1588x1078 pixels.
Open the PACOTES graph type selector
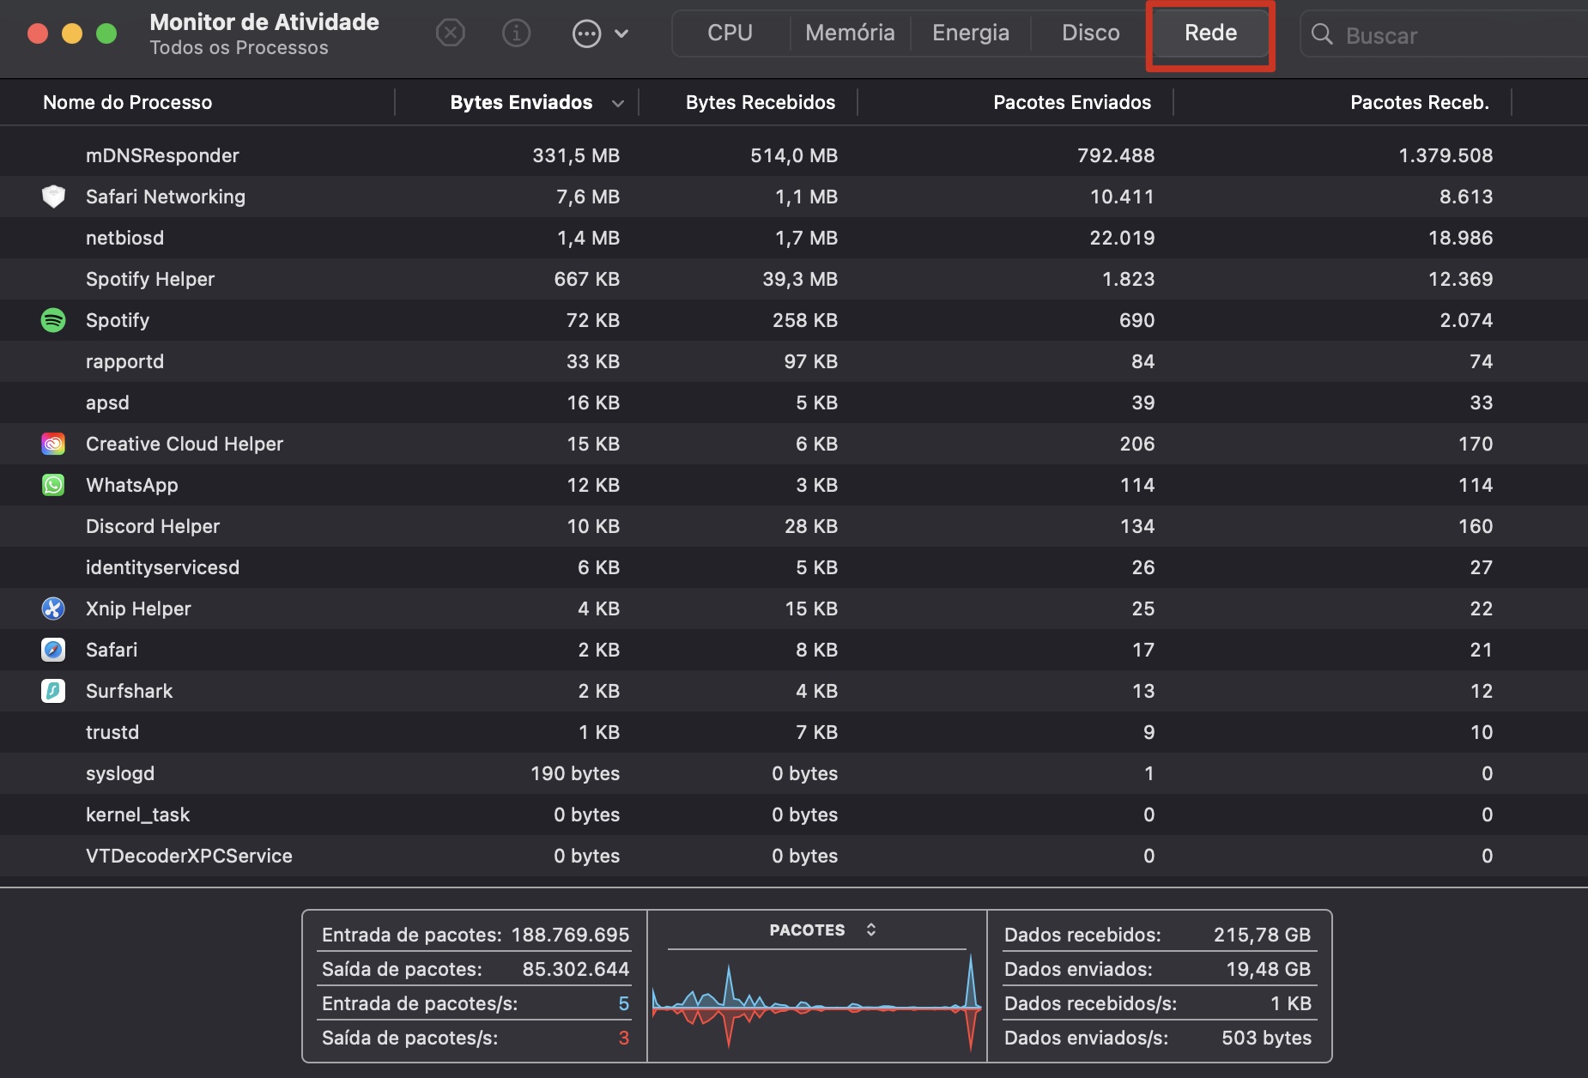click(x=821, y=930)
